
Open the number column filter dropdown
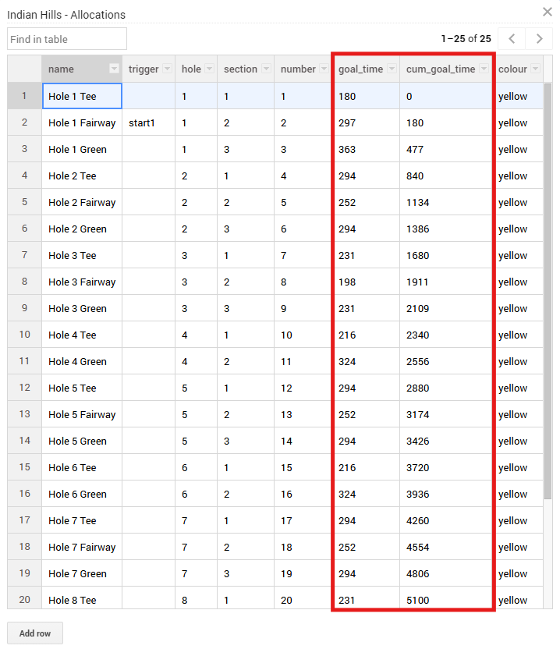324,69
